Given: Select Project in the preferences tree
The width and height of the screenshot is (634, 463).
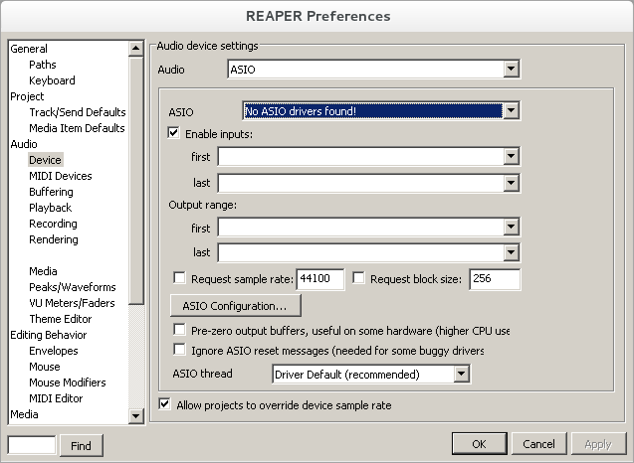Looking at the screenshot, I should [27, 96].
